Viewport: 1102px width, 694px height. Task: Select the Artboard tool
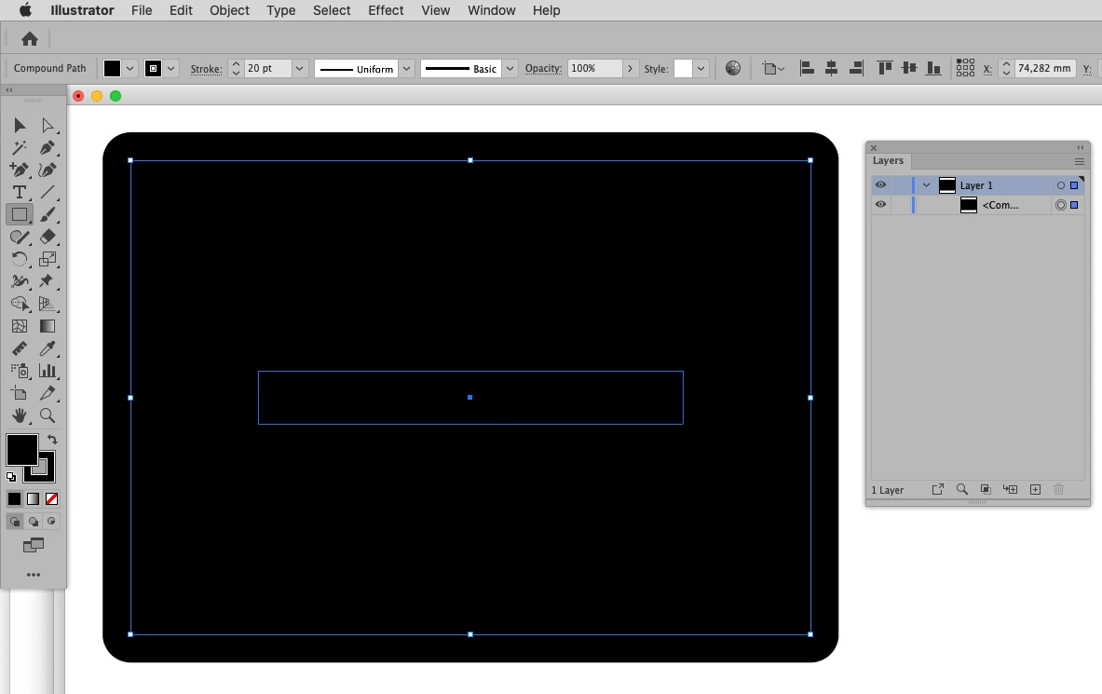coord(20,393)
